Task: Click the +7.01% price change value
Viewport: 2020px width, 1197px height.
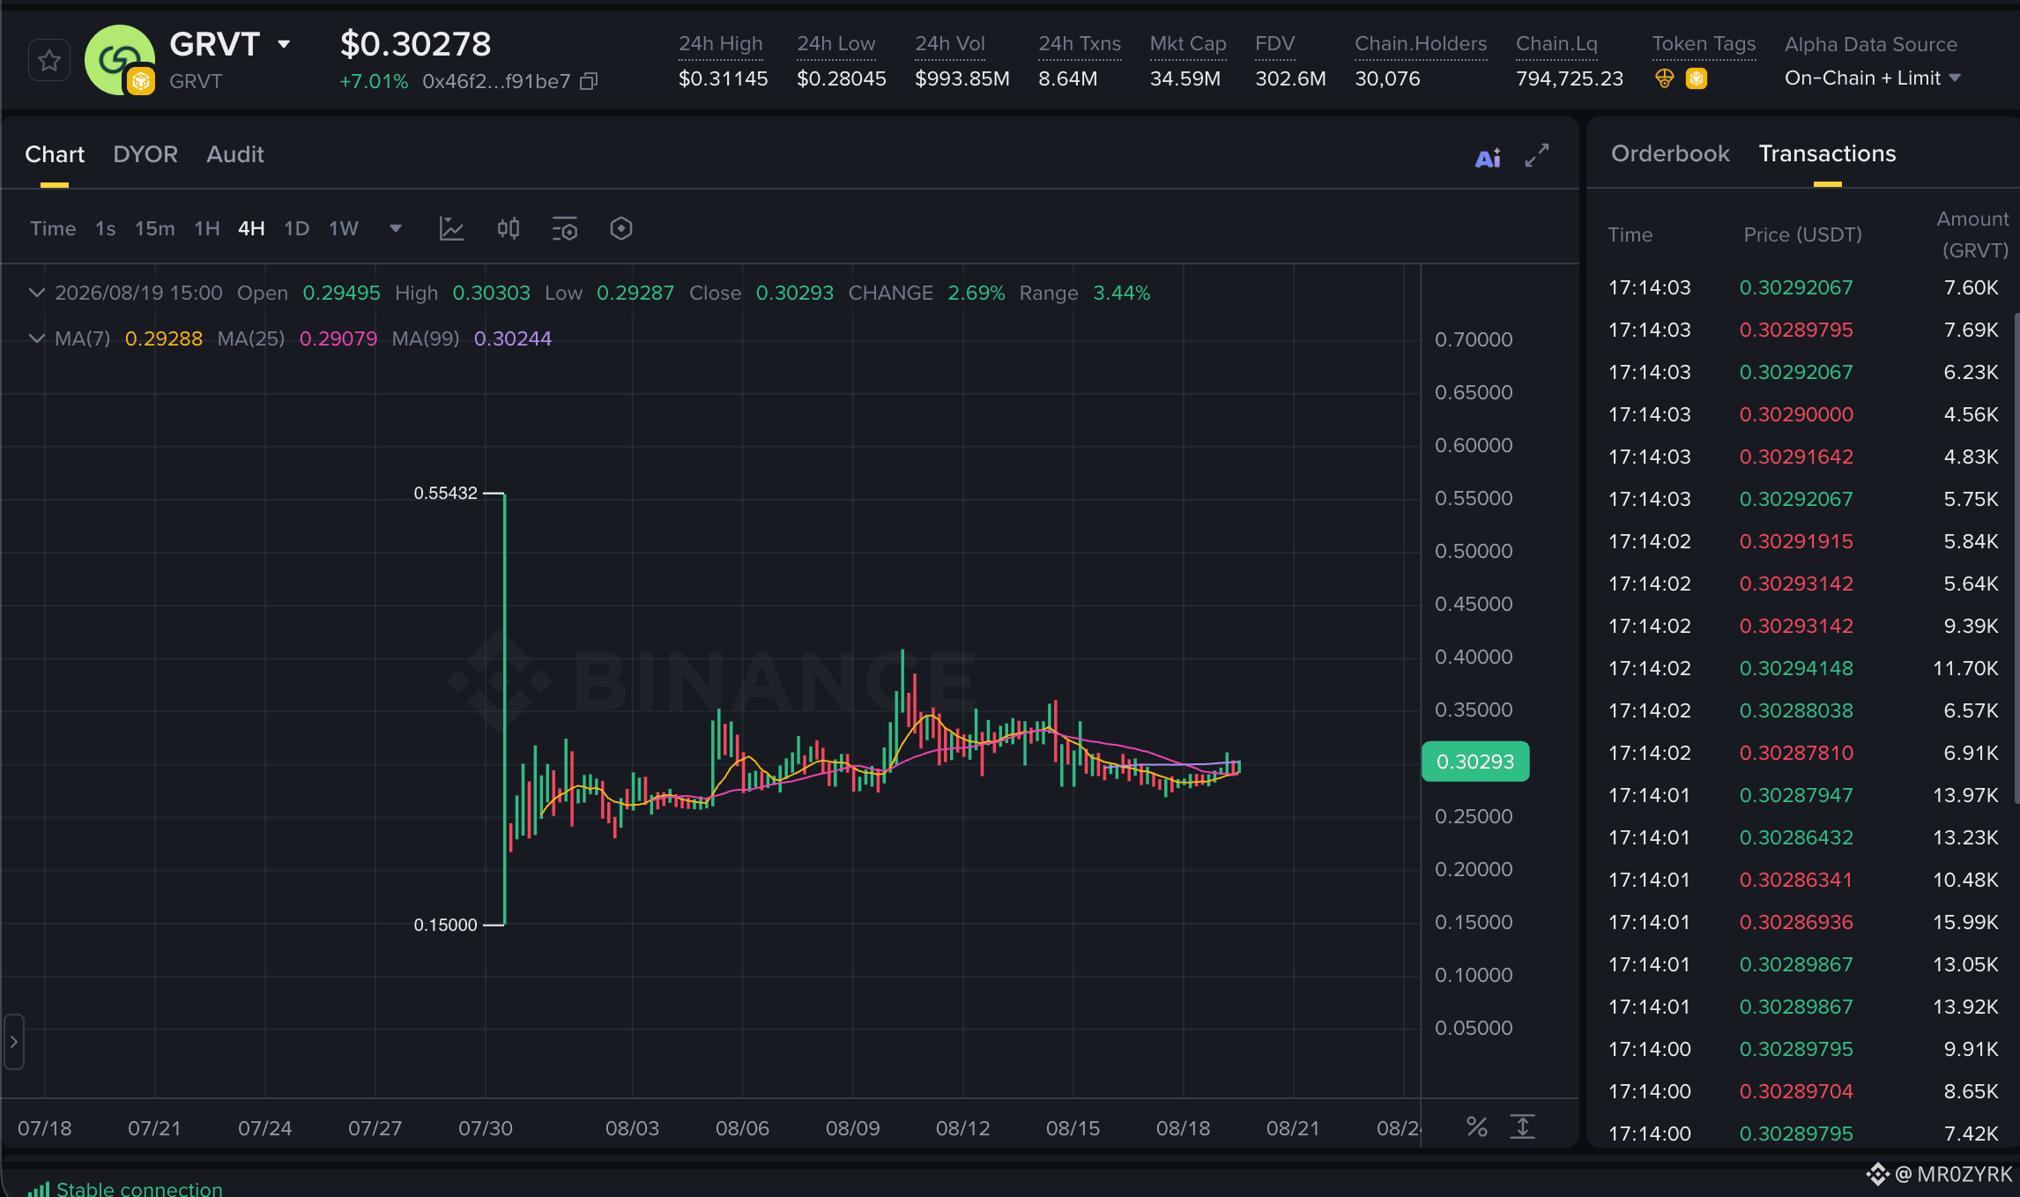Action: [374, 82]
